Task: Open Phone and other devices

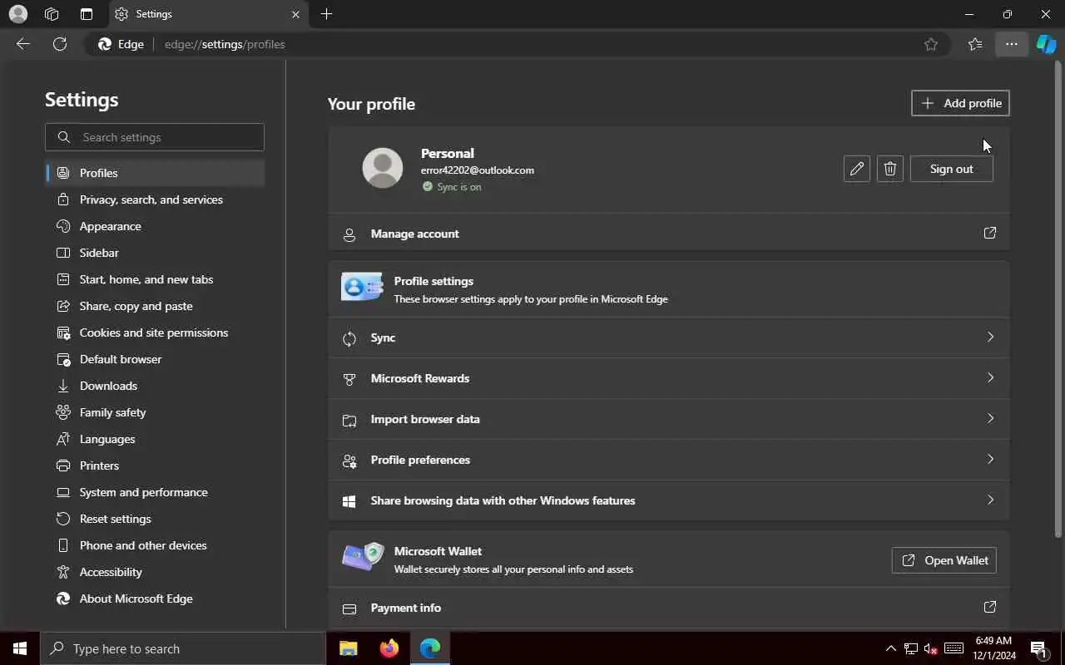Action: tap(155, 545)
